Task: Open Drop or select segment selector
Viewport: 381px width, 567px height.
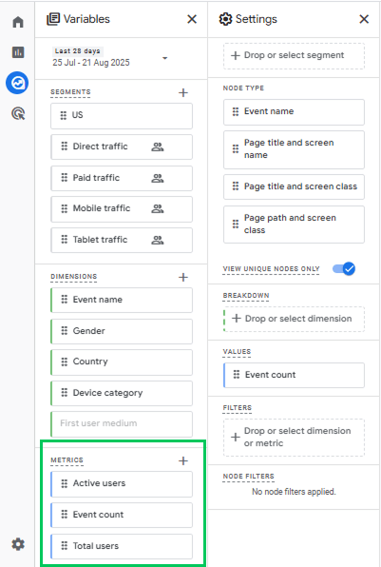Action: [294, 56]
